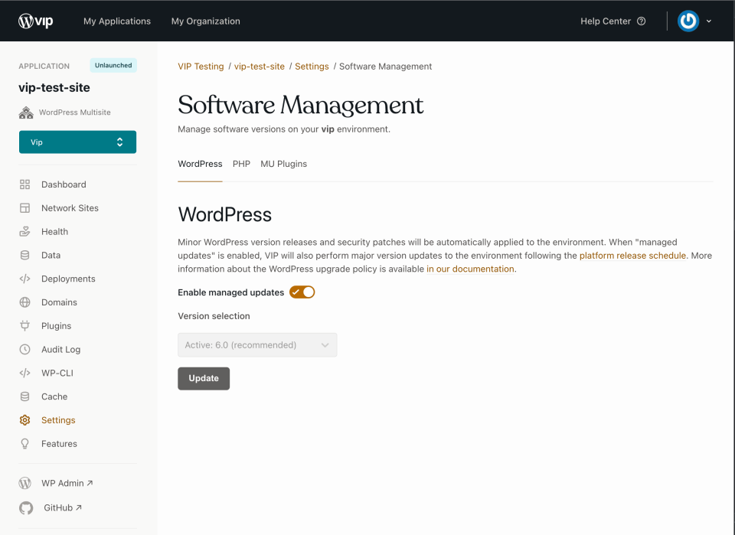Open the GitHub external link
Screen dimensions: 735x535
pyautogui.click(x=63, y=507)
